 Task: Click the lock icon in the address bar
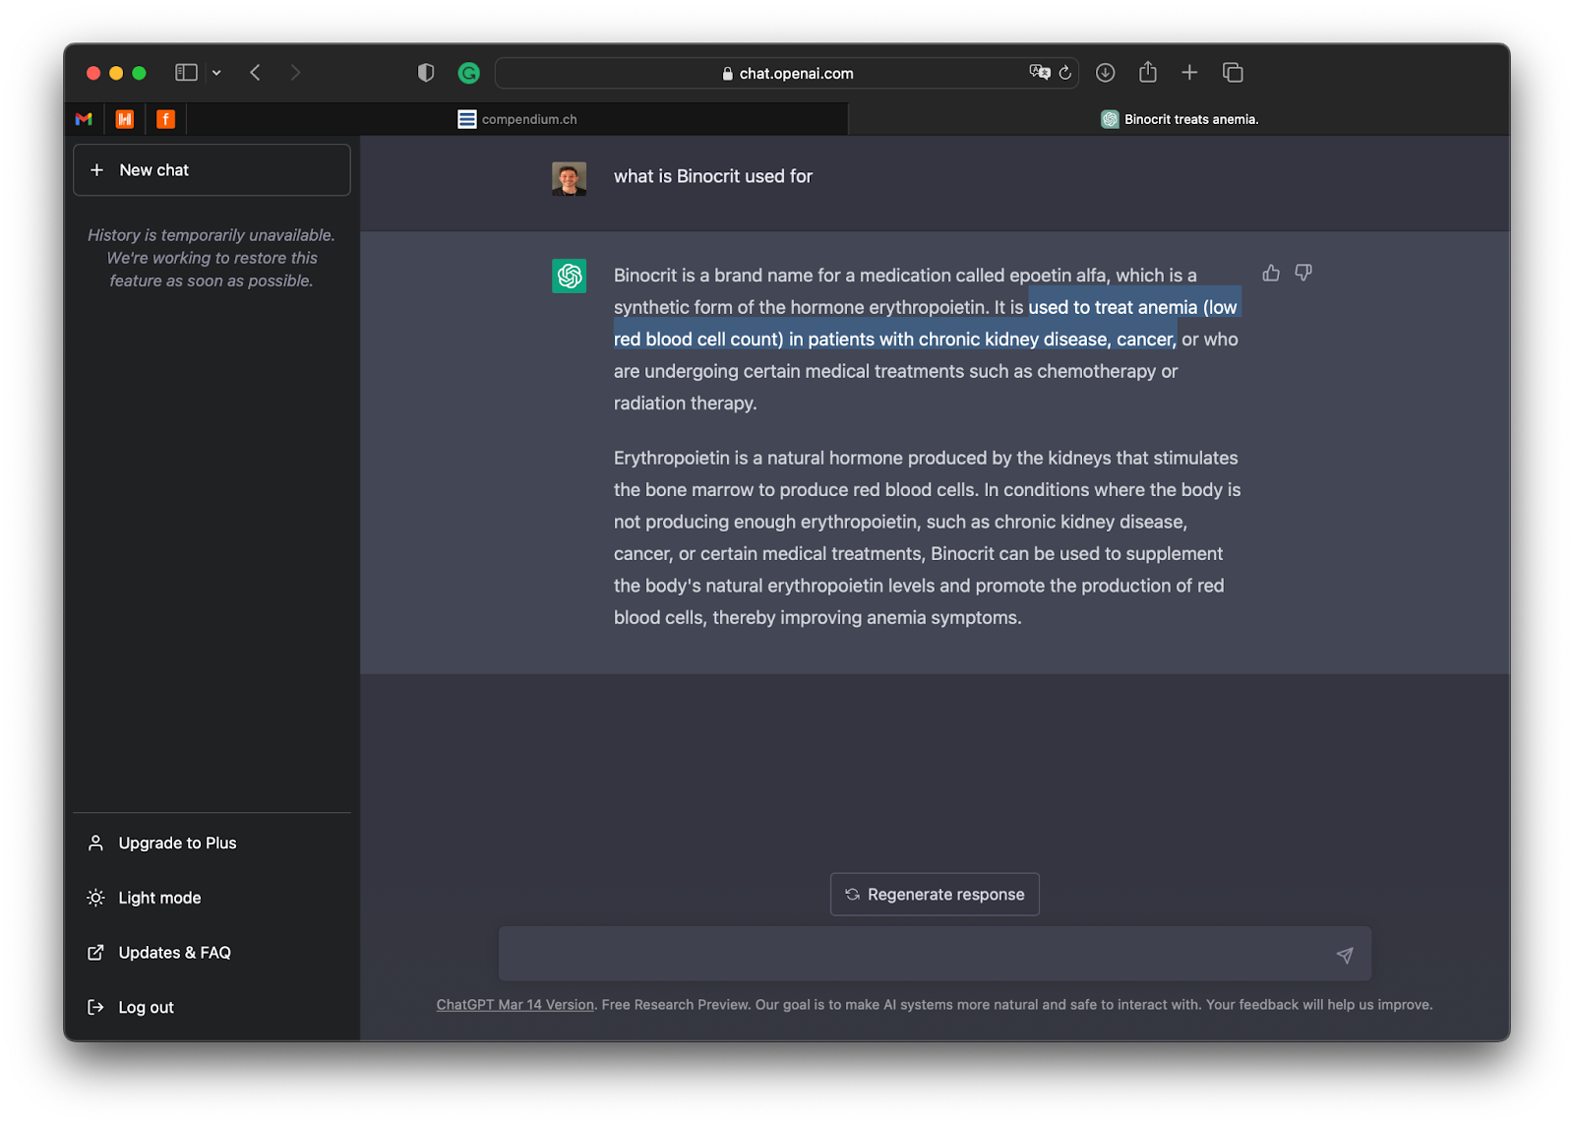[x=728, y=73]
